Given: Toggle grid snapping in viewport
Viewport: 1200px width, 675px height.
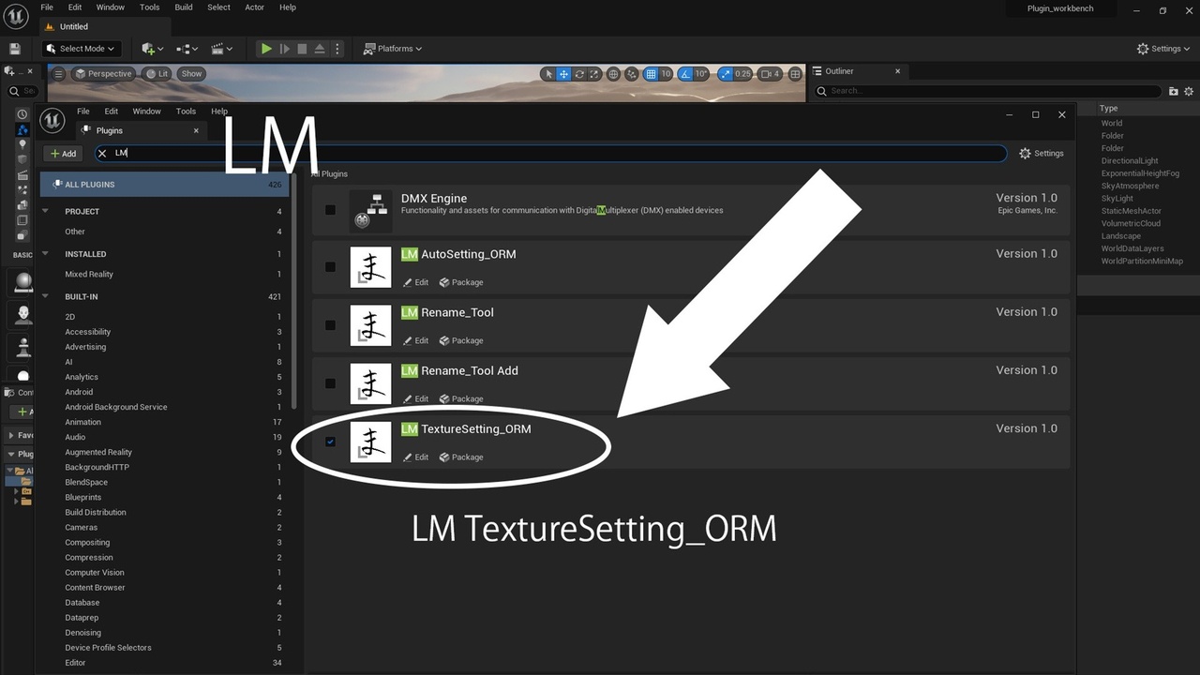Looking at the screenshot, I should coord(651,74).
